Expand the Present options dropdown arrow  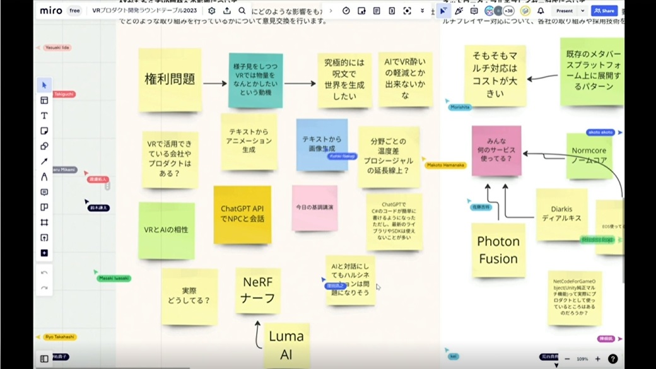582,11
